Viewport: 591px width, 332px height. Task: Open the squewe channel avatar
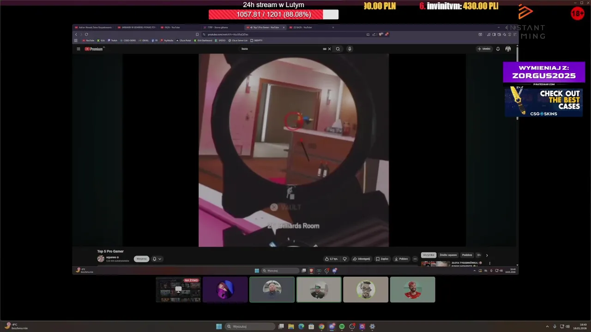click(x=101, y=259)
